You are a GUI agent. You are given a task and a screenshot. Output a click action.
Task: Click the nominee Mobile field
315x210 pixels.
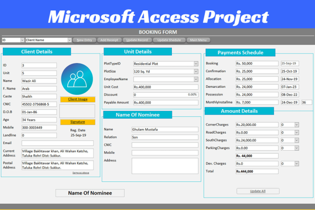pyautogui.click(x=165, y=153)
